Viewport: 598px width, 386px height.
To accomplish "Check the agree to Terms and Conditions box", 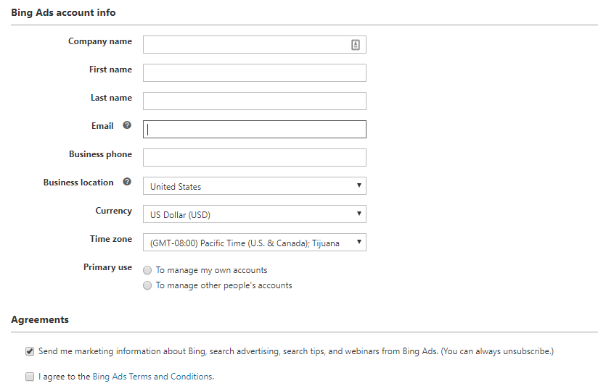I will [30, 377].
